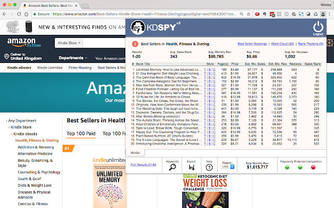Select Addiction & Recovery category

36,147
